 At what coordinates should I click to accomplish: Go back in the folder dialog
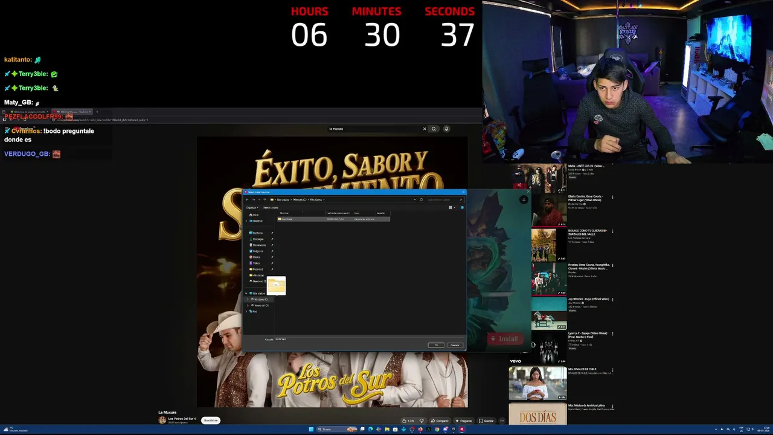click(x=247, y=199)
